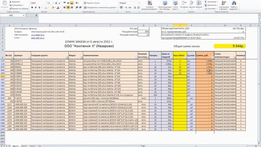Switch to the Лист1 sheet tab
Screen dimensions: 261x147
[x=15, y=146]
